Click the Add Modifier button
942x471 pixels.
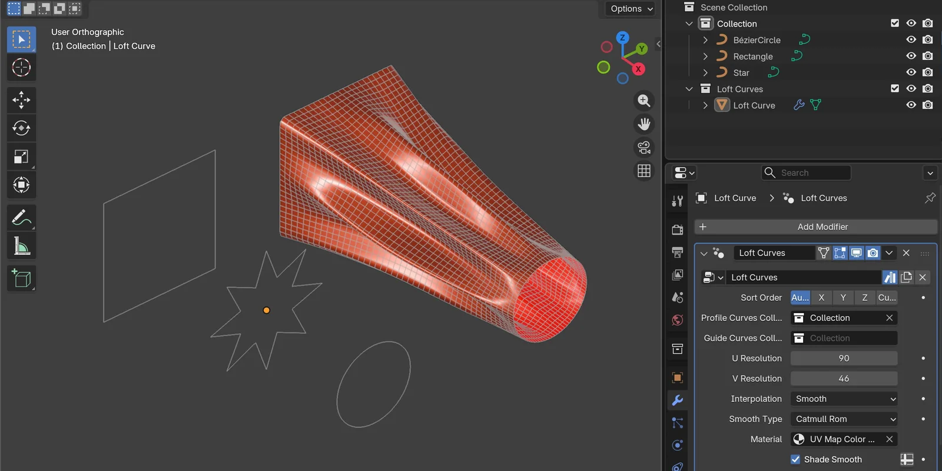(816, 227)
